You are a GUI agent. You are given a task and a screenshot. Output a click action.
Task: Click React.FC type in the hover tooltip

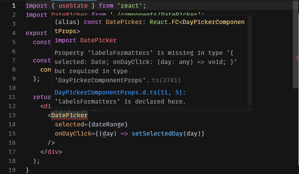164,22
